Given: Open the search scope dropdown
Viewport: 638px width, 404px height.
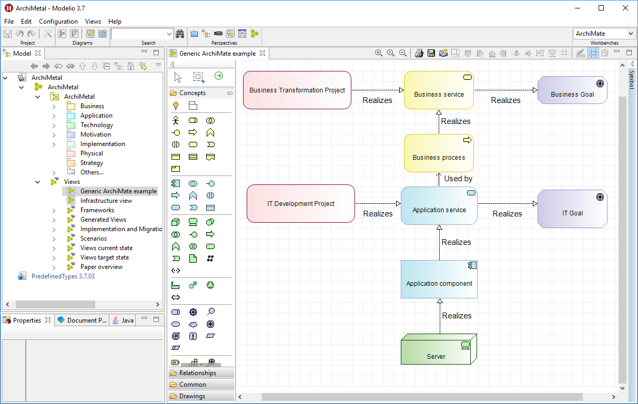Looking at the screenshot, I should 169,34.
